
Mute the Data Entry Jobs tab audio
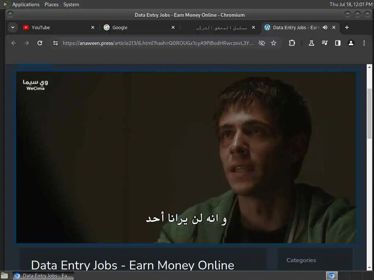click(325, 27)
